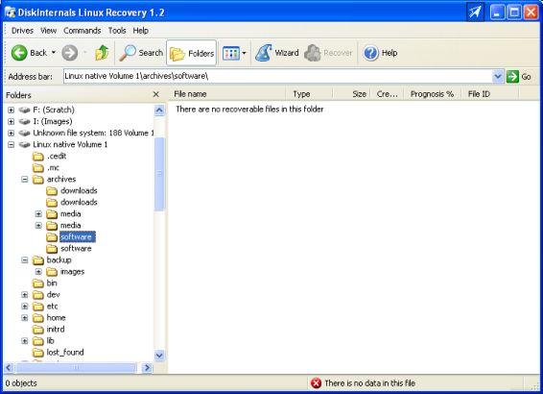Click the green Go arrow button

512,76
